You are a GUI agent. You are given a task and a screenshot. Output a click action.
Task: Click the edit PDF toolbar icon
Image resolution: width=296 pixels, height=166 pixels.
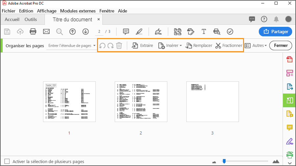click(x=191, y=31)
